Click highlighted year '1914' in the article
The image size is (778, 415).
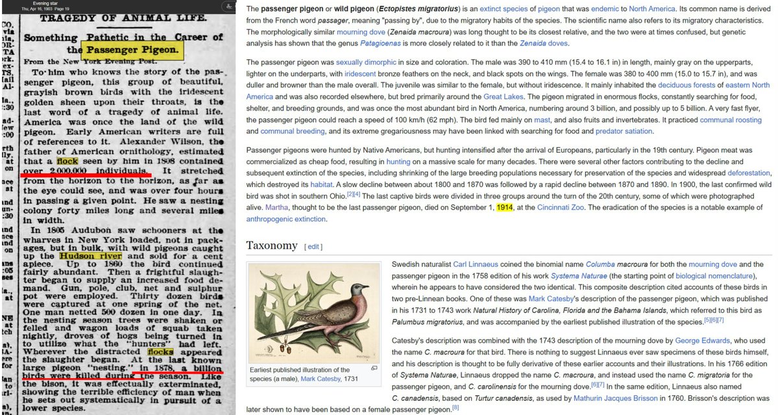[x=505, y=208]
